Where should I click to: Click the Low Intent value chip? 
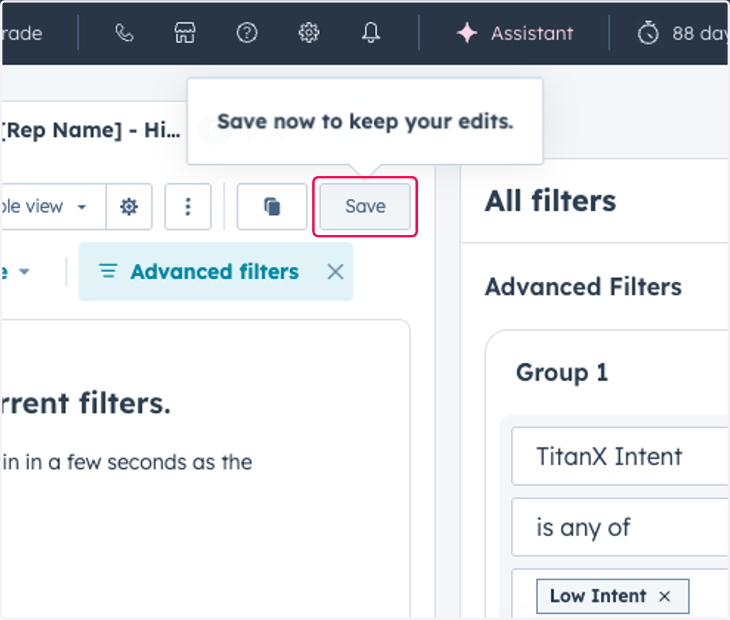(x=613, y=596)
